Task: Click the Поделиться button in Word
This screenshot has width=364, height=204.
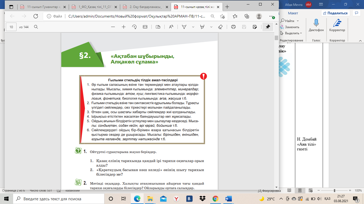Action: [335, 13]
